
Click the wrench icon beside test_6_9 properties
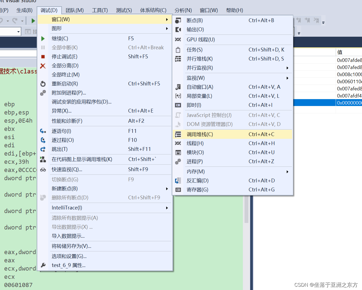tap(43, 265)
